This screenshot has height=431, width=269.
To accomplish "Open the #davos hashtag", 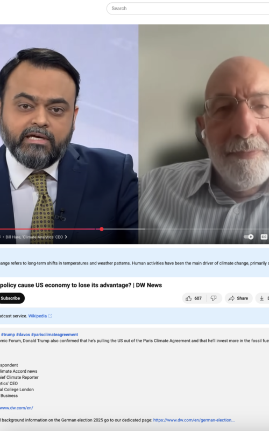I will click(x=23, y=335).
